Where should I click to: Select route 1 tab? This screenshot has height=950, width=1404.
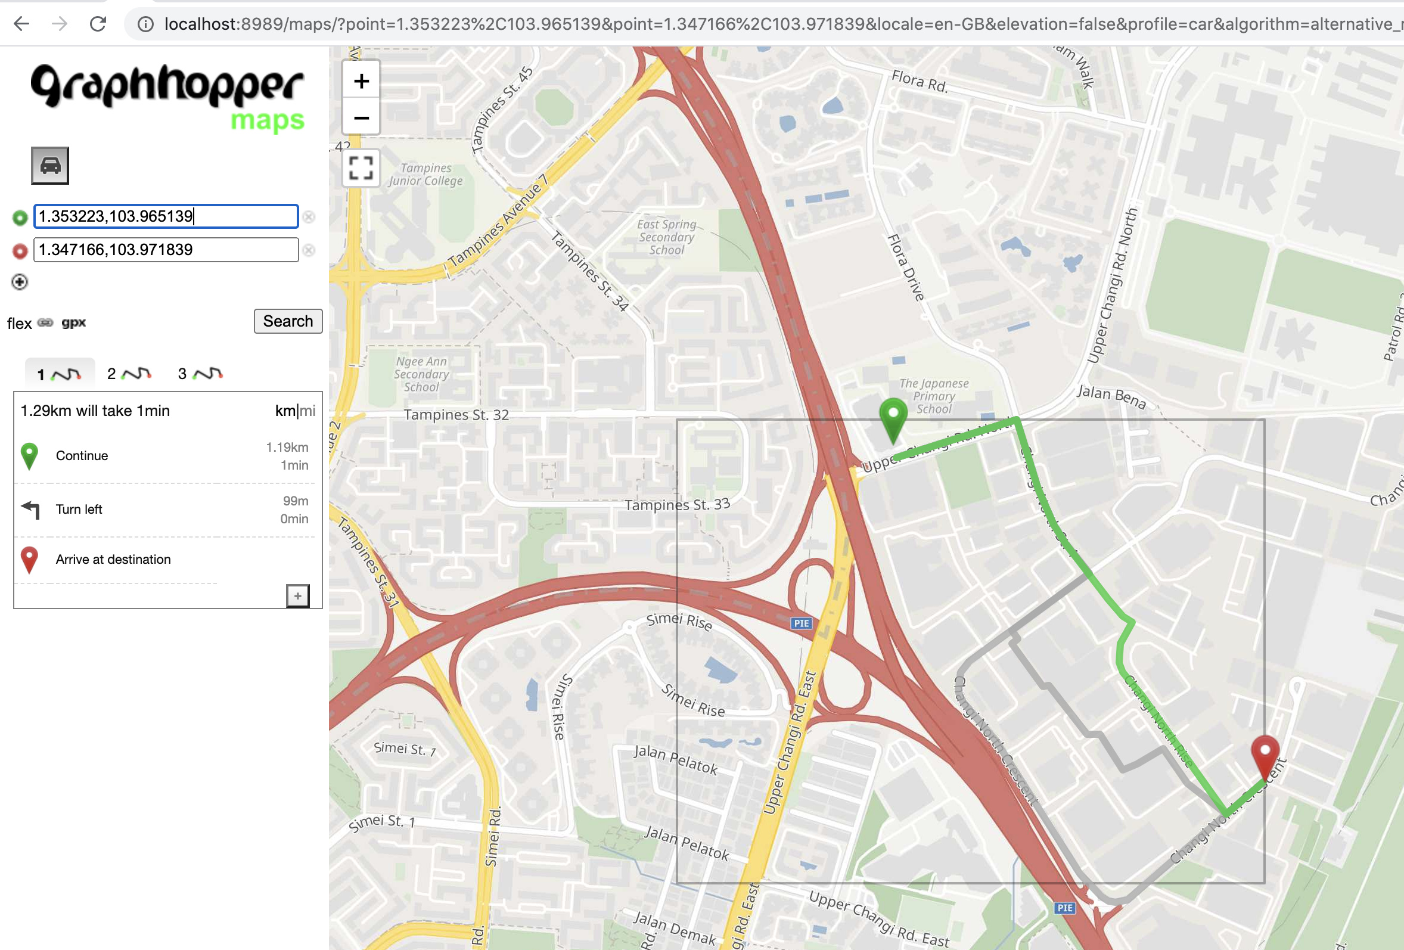click(x=59, y=374)
